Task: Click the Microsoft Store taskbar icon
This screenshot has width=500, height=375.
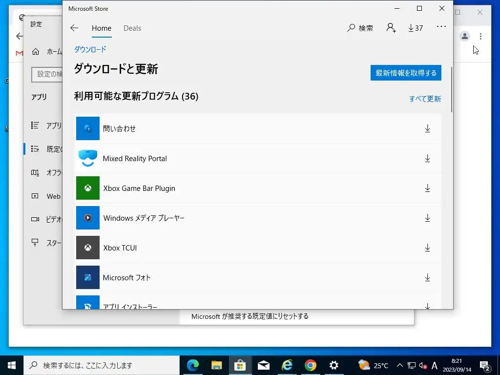Action: [x=240, y=365]
